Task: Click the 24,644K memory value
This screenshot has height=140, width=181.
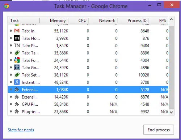Action: 61,60
